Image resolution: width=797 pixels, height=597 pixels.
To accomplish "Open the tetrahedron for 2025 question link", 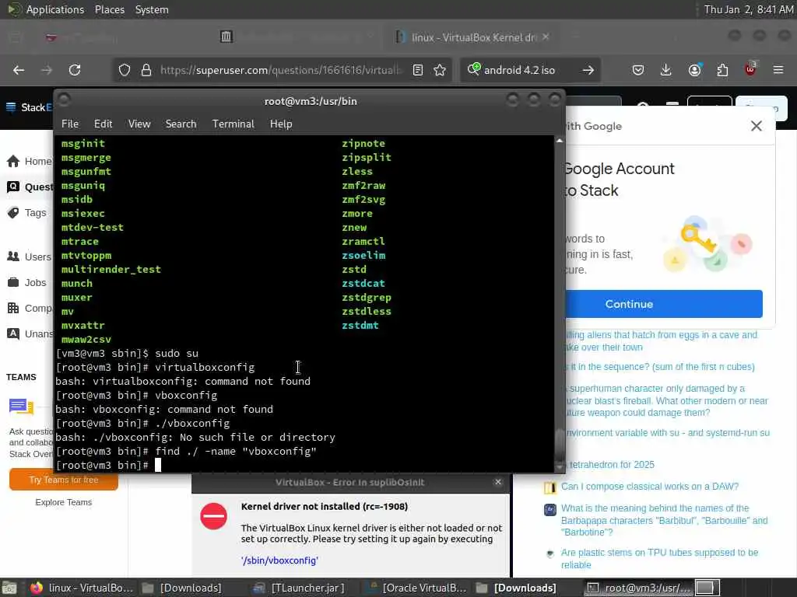I will (x=612, y=465).
